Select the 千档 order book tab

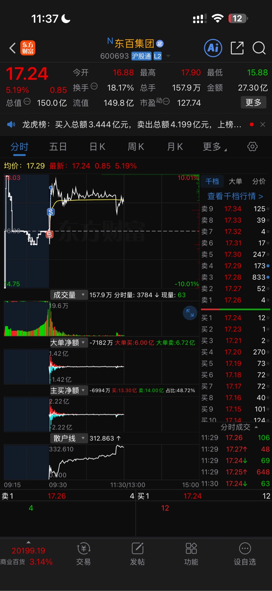tap(212, 181)
